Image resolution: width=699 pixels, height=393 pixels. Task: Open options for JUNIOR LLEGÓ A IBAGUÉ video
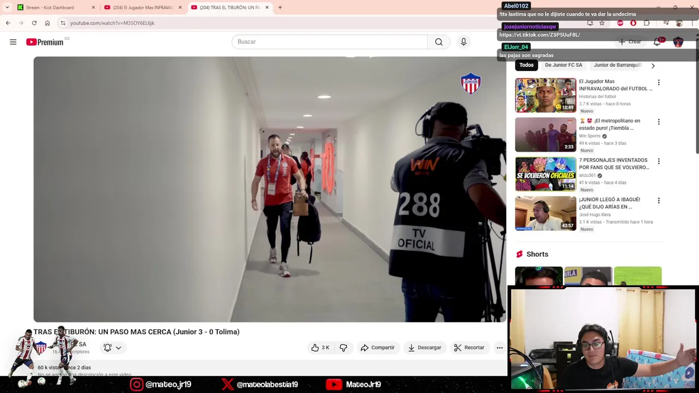pos(659,200)
